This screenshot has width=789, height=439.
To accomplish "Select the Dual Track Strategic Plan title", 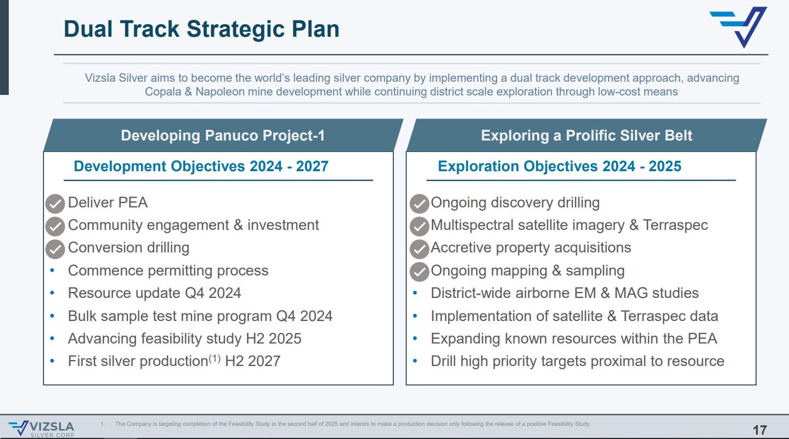I will [x=201, y=29].
